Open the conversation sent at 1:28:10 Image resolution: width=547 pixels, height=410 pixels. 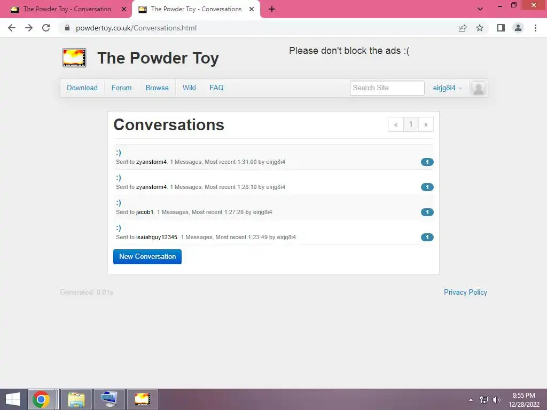[x=119, y=177]
